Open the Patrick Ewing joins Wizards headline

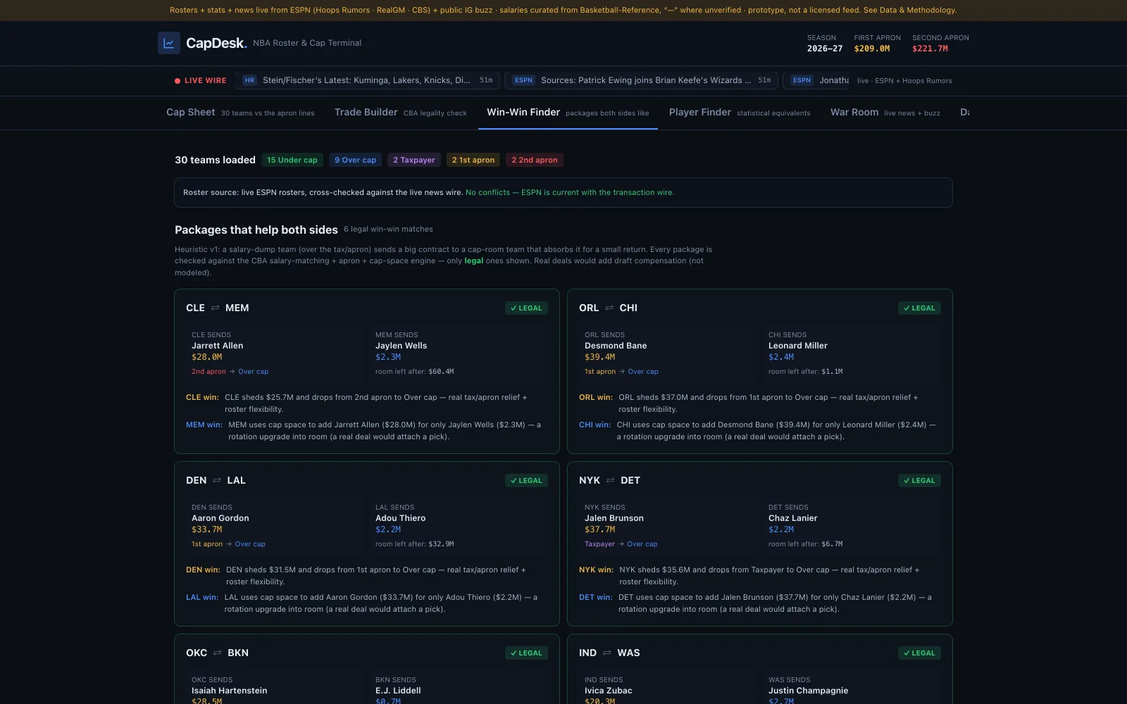(641, 80)
